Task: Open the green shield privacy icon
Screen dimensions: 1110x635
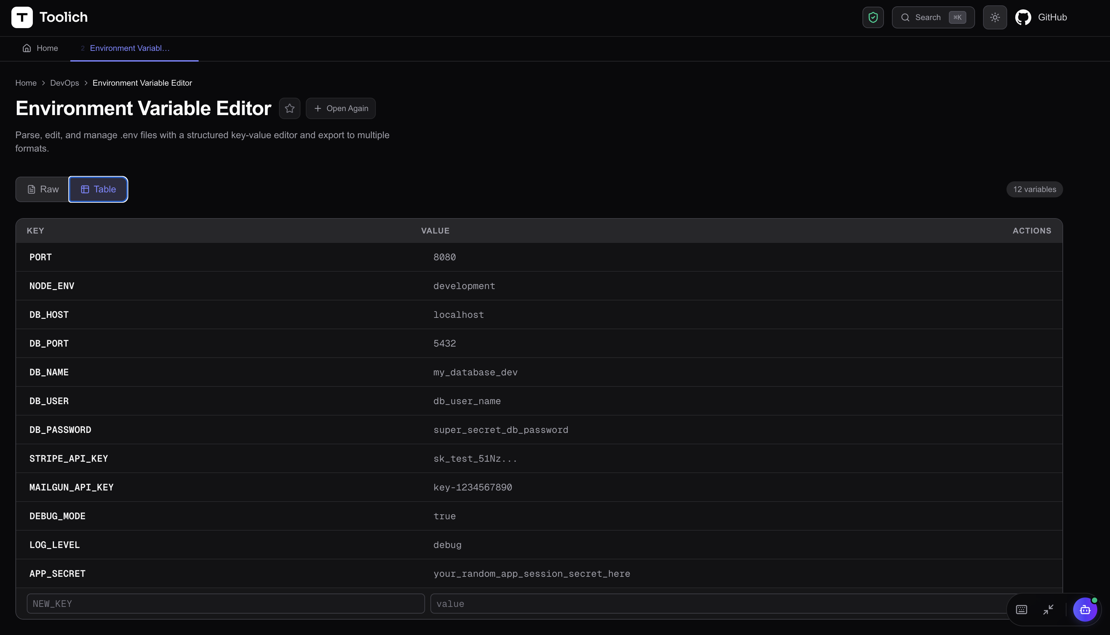Action: pos(873,17)
